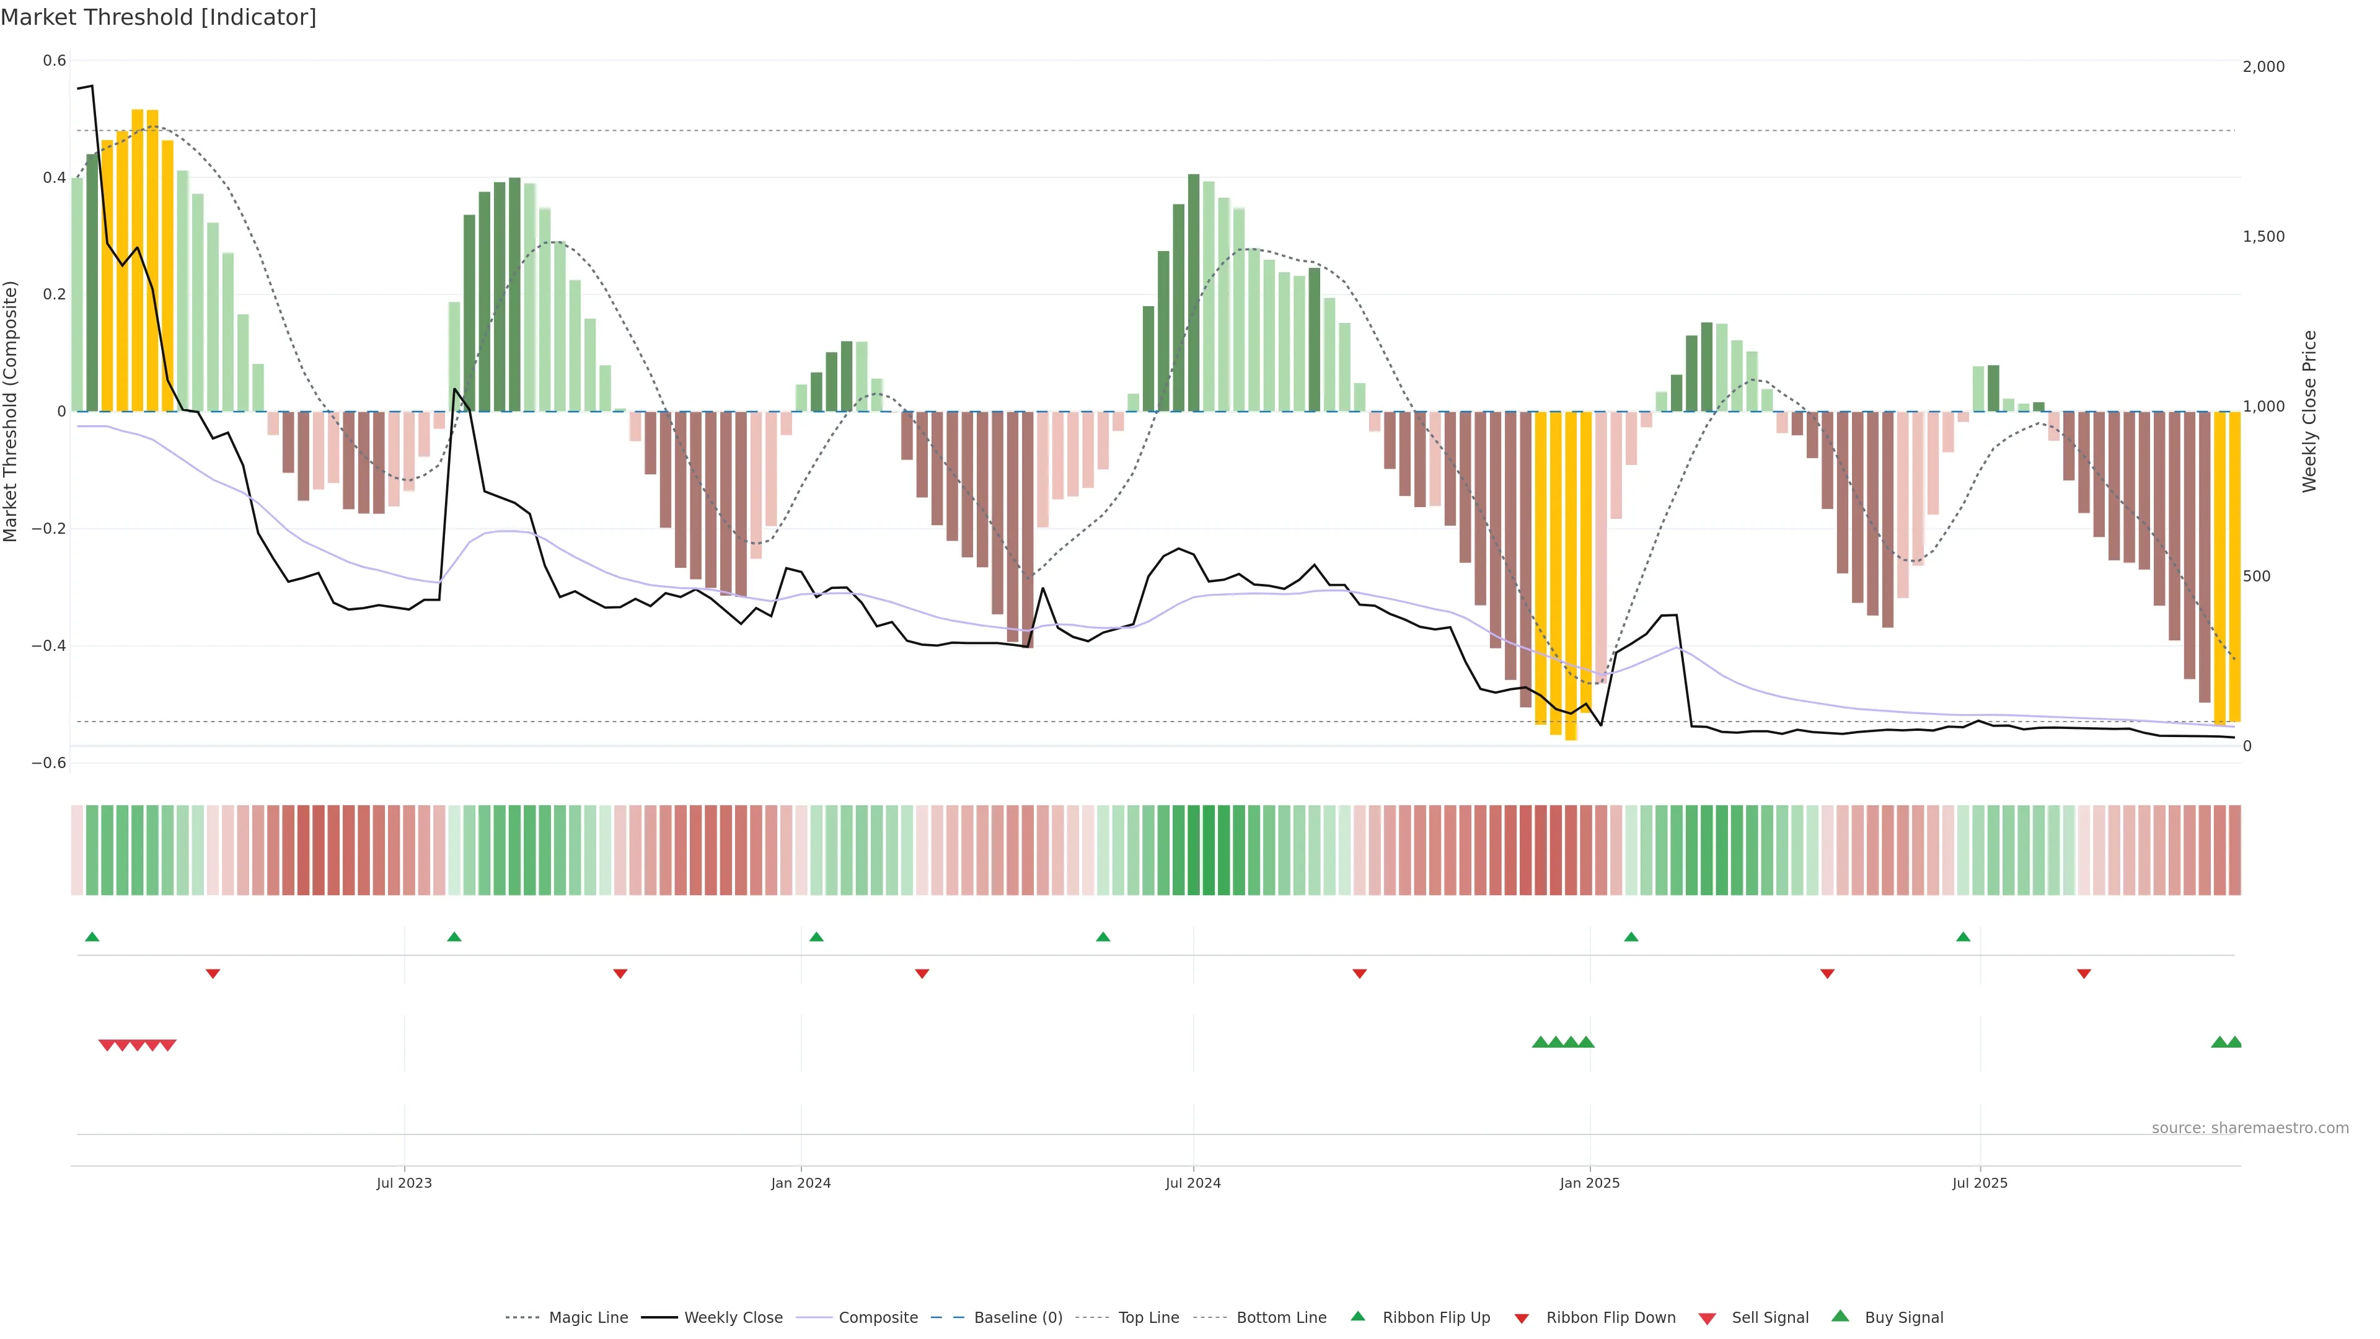Click Ribbon Flip Up legend icon

click(1357, 1316)
